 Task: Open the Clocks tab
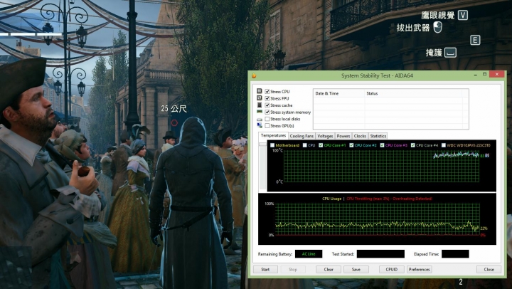(360, 136)
